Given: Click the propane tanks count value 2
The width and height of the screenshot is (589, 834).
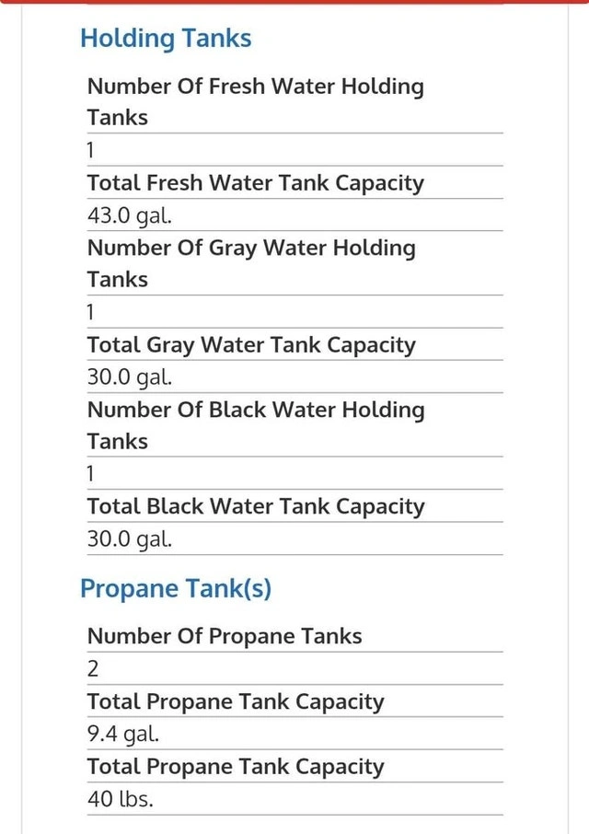Looking at the screenshot, I should click(x=93, y=669).
